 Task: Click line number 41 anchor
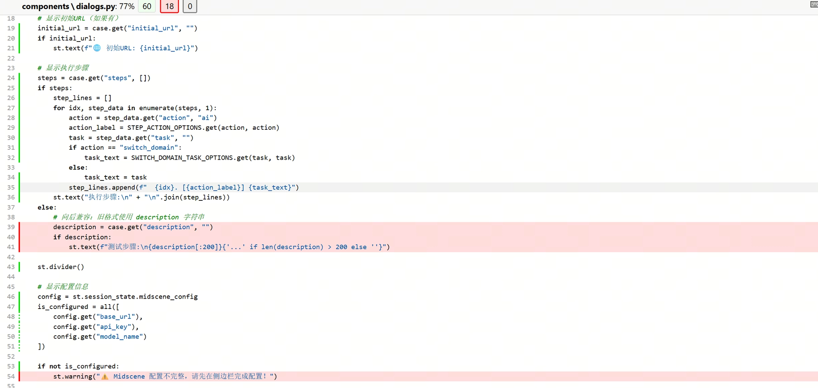coord(11,247)
